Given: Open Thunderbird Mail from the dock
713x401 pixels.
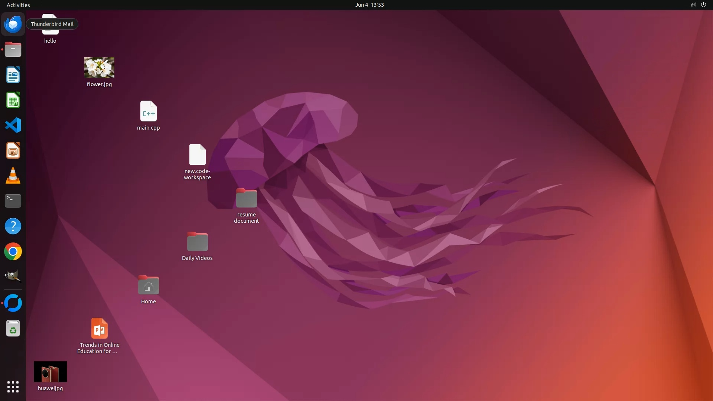Looking at the screenshot, I should (13, 24).
